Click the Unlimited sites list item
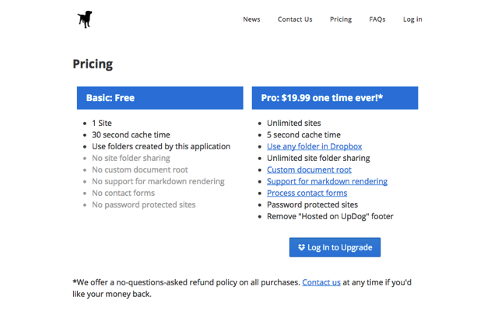Image resolution: width=498 pixels, height=311 pixels. click(x=294, y=123)
